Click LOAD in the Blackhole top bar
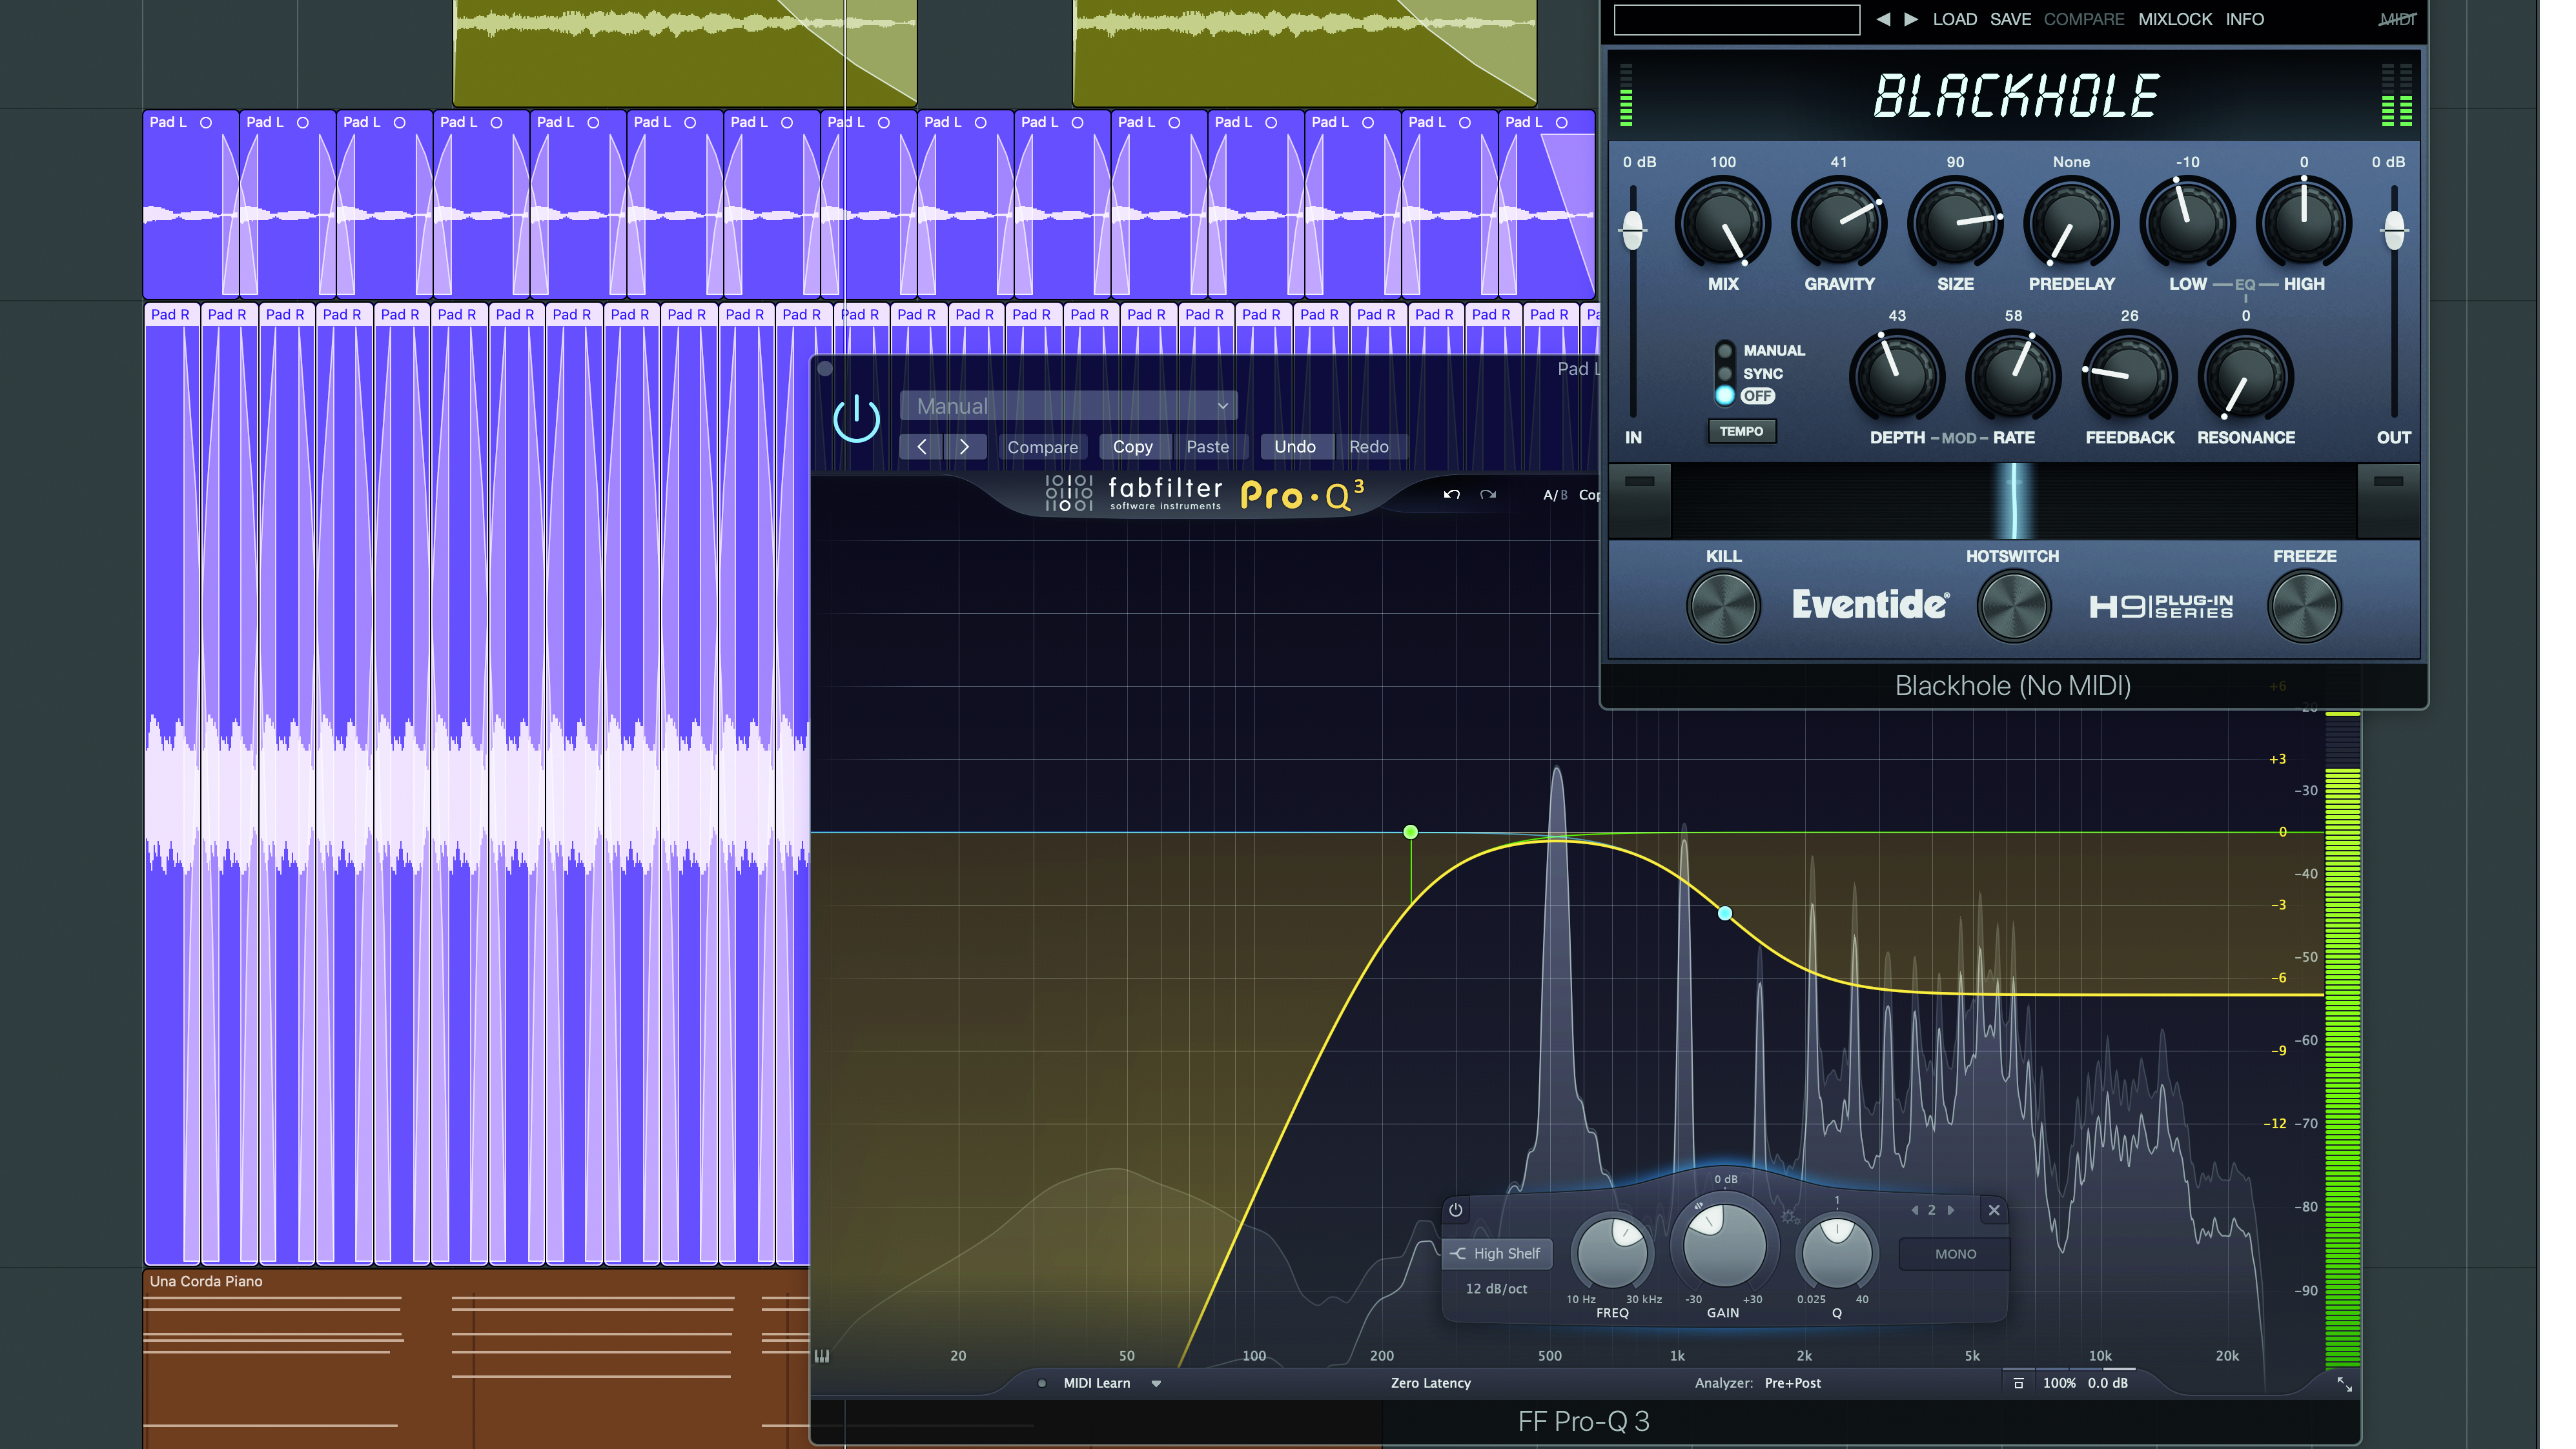 click(x=1954, y=19)
